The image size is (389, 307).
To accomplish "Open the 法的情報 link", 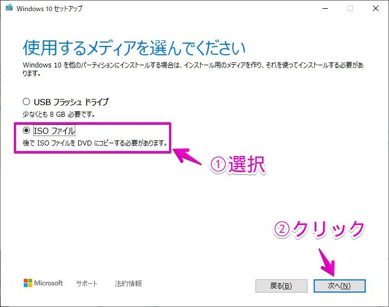I will [x=128, y=283].
